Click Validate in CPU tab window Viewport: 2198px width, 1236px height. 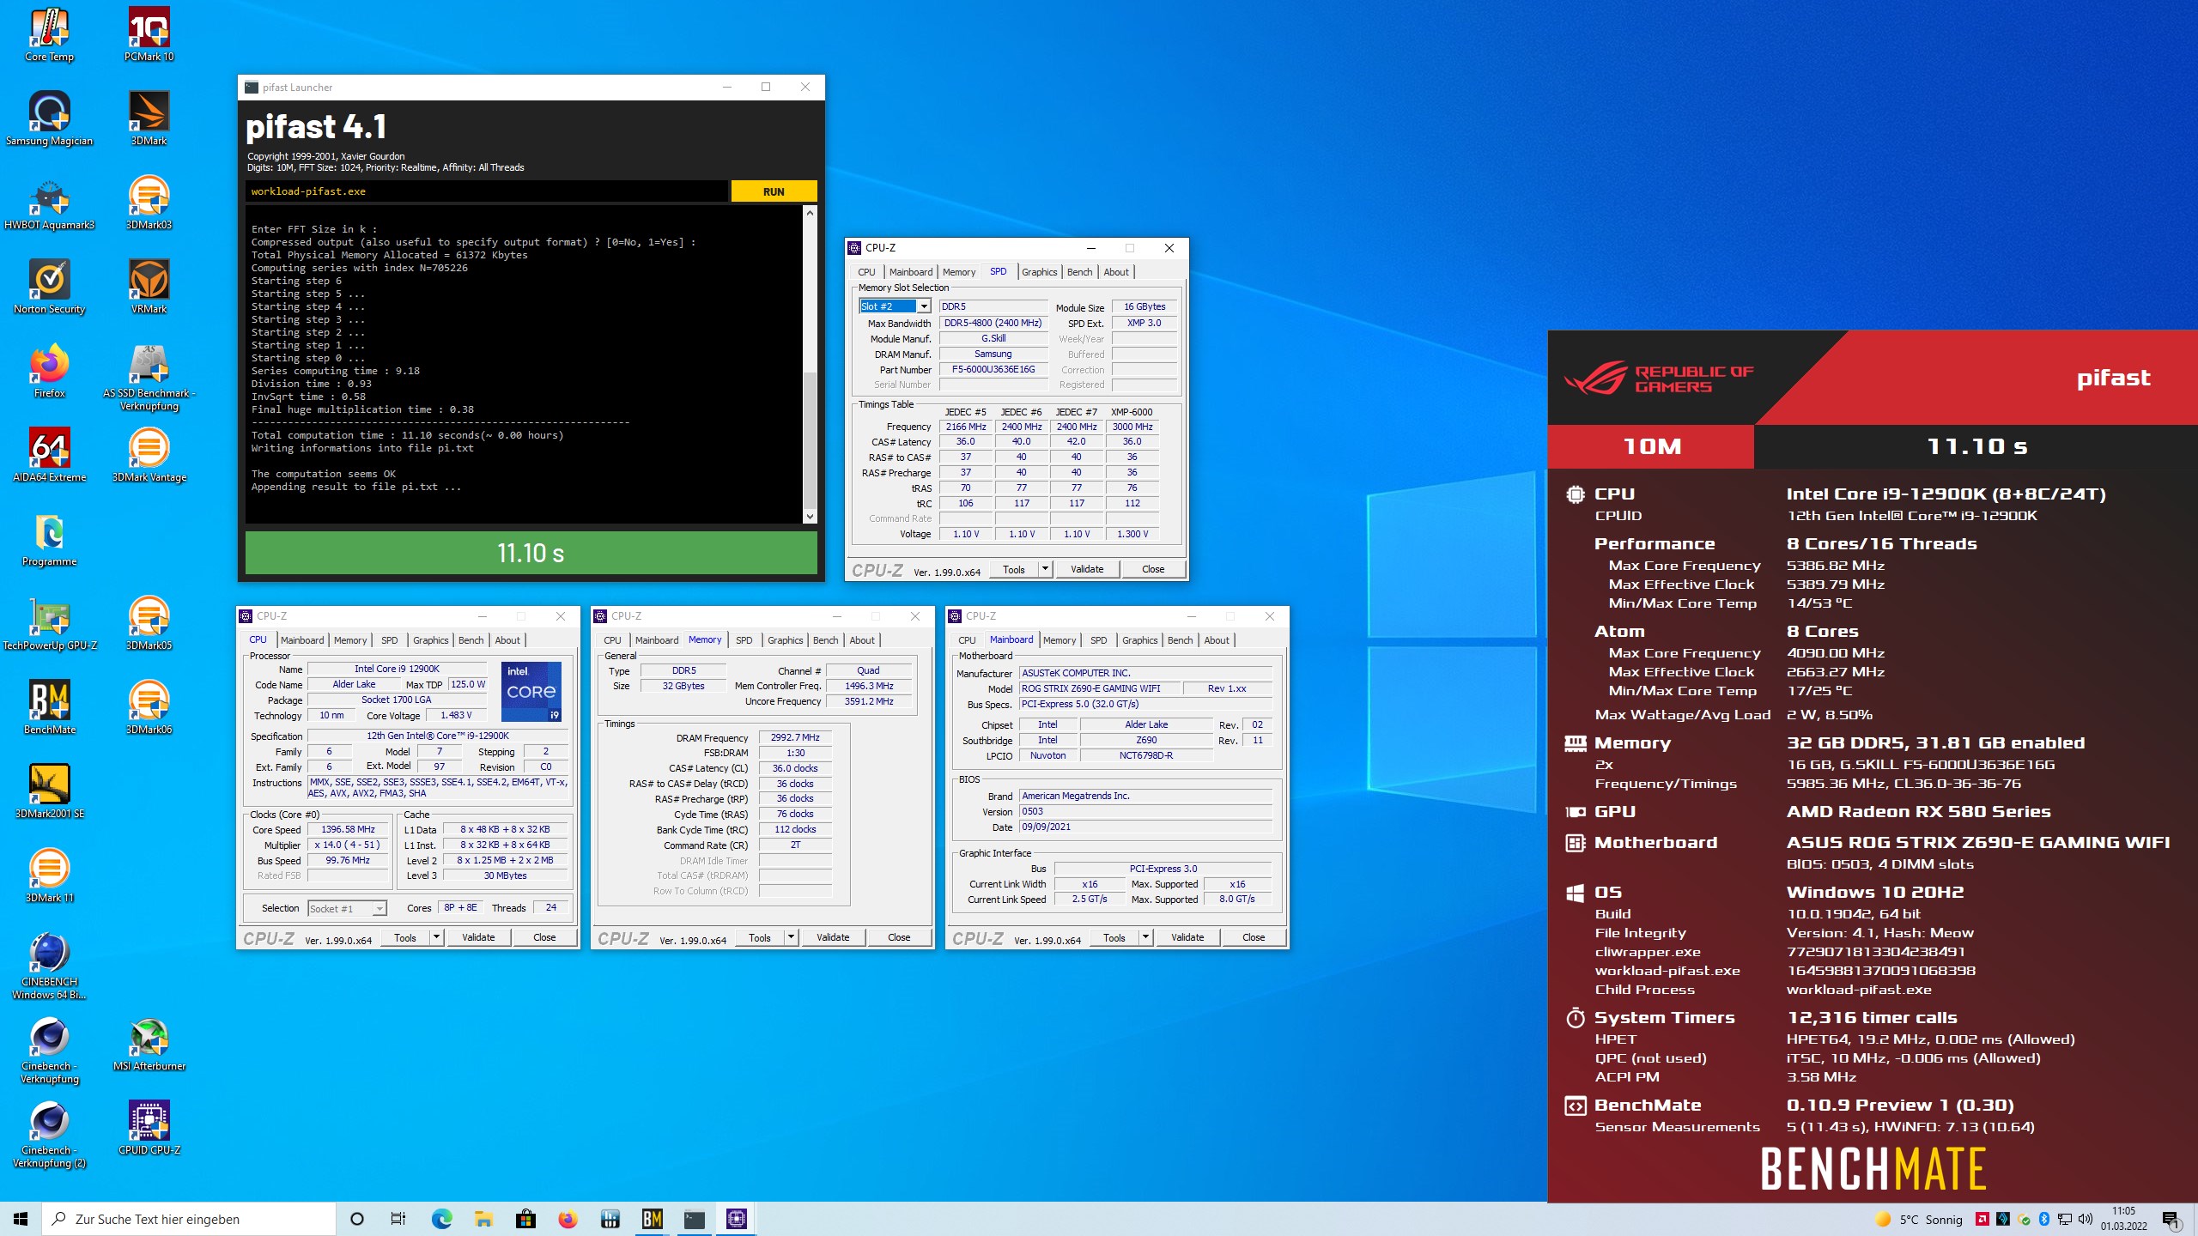pos(478,937)
